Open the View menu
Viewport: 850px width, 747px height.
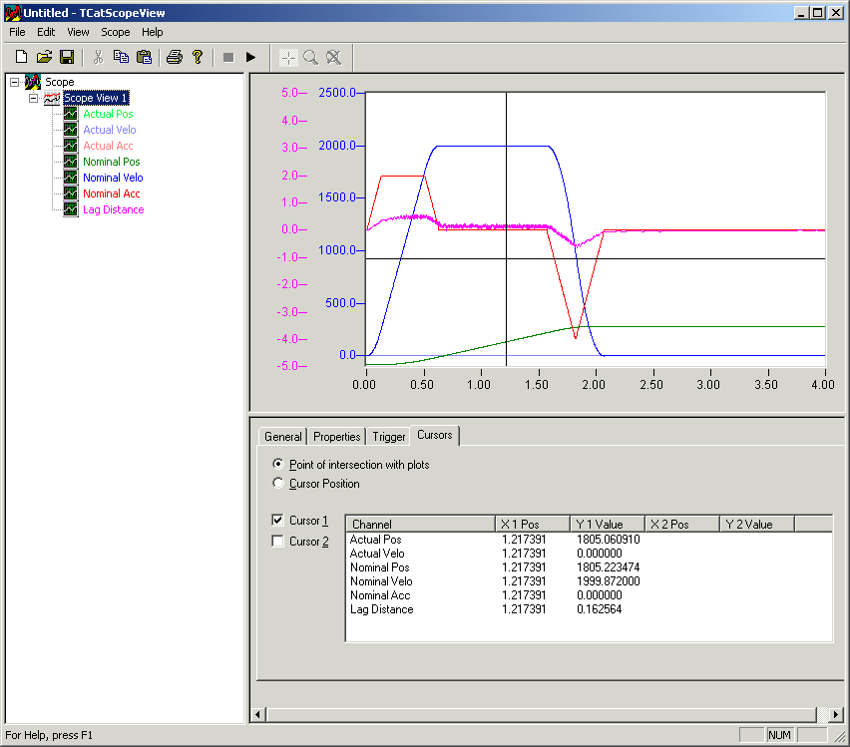click(78, 32)
